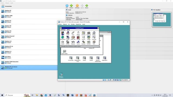Open the Date/Time applet
This screenshot has width=173, height=97.
73,38
